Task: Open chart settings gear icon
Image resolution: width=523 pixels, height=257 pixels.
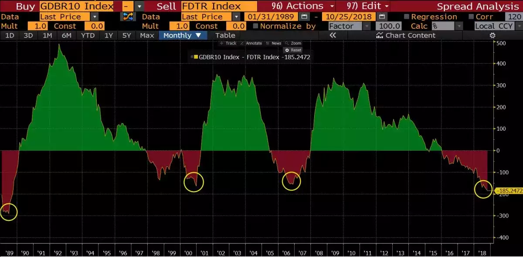Action: 492,35
